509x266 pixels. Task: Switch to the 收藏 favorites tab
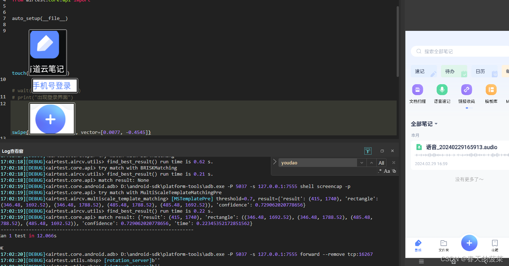(495, 246)
